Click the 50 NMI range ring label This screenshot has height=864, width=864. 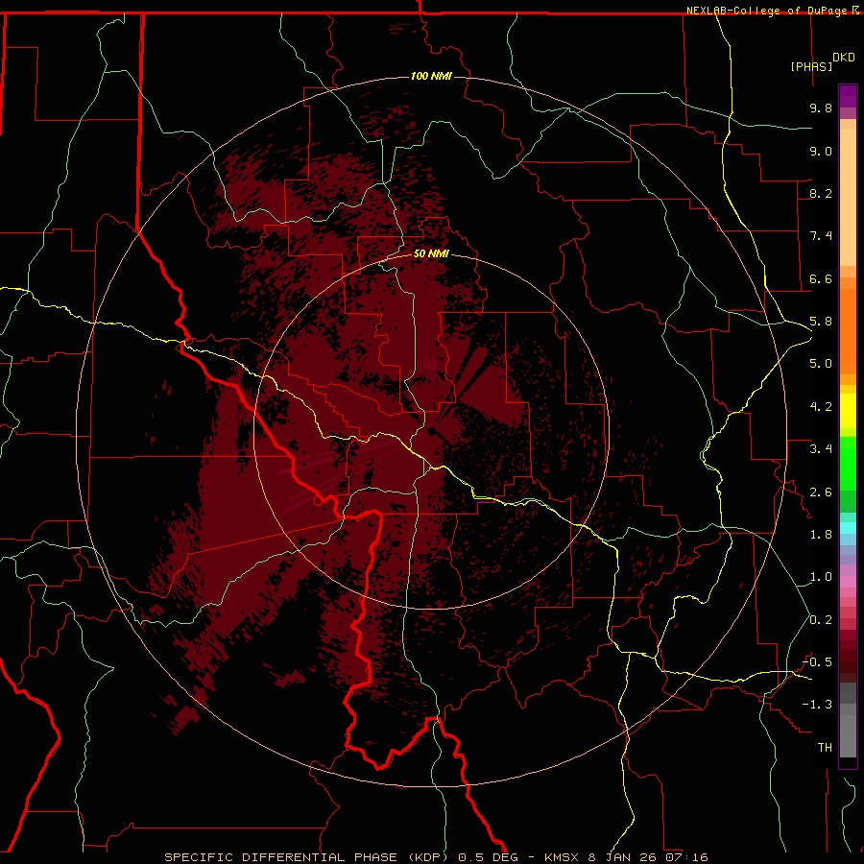tap(431, 253)
